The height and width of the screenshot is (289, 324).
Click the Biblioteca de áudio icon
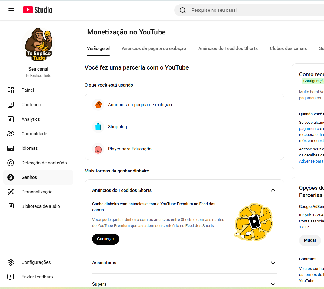click(11, 206)
